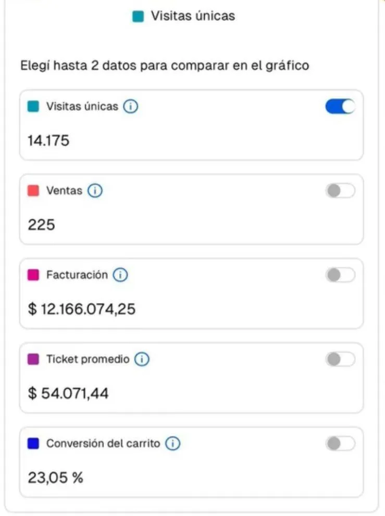Turn on the Facturación toggle
This screenshot has width=385, height=516.
340,275
